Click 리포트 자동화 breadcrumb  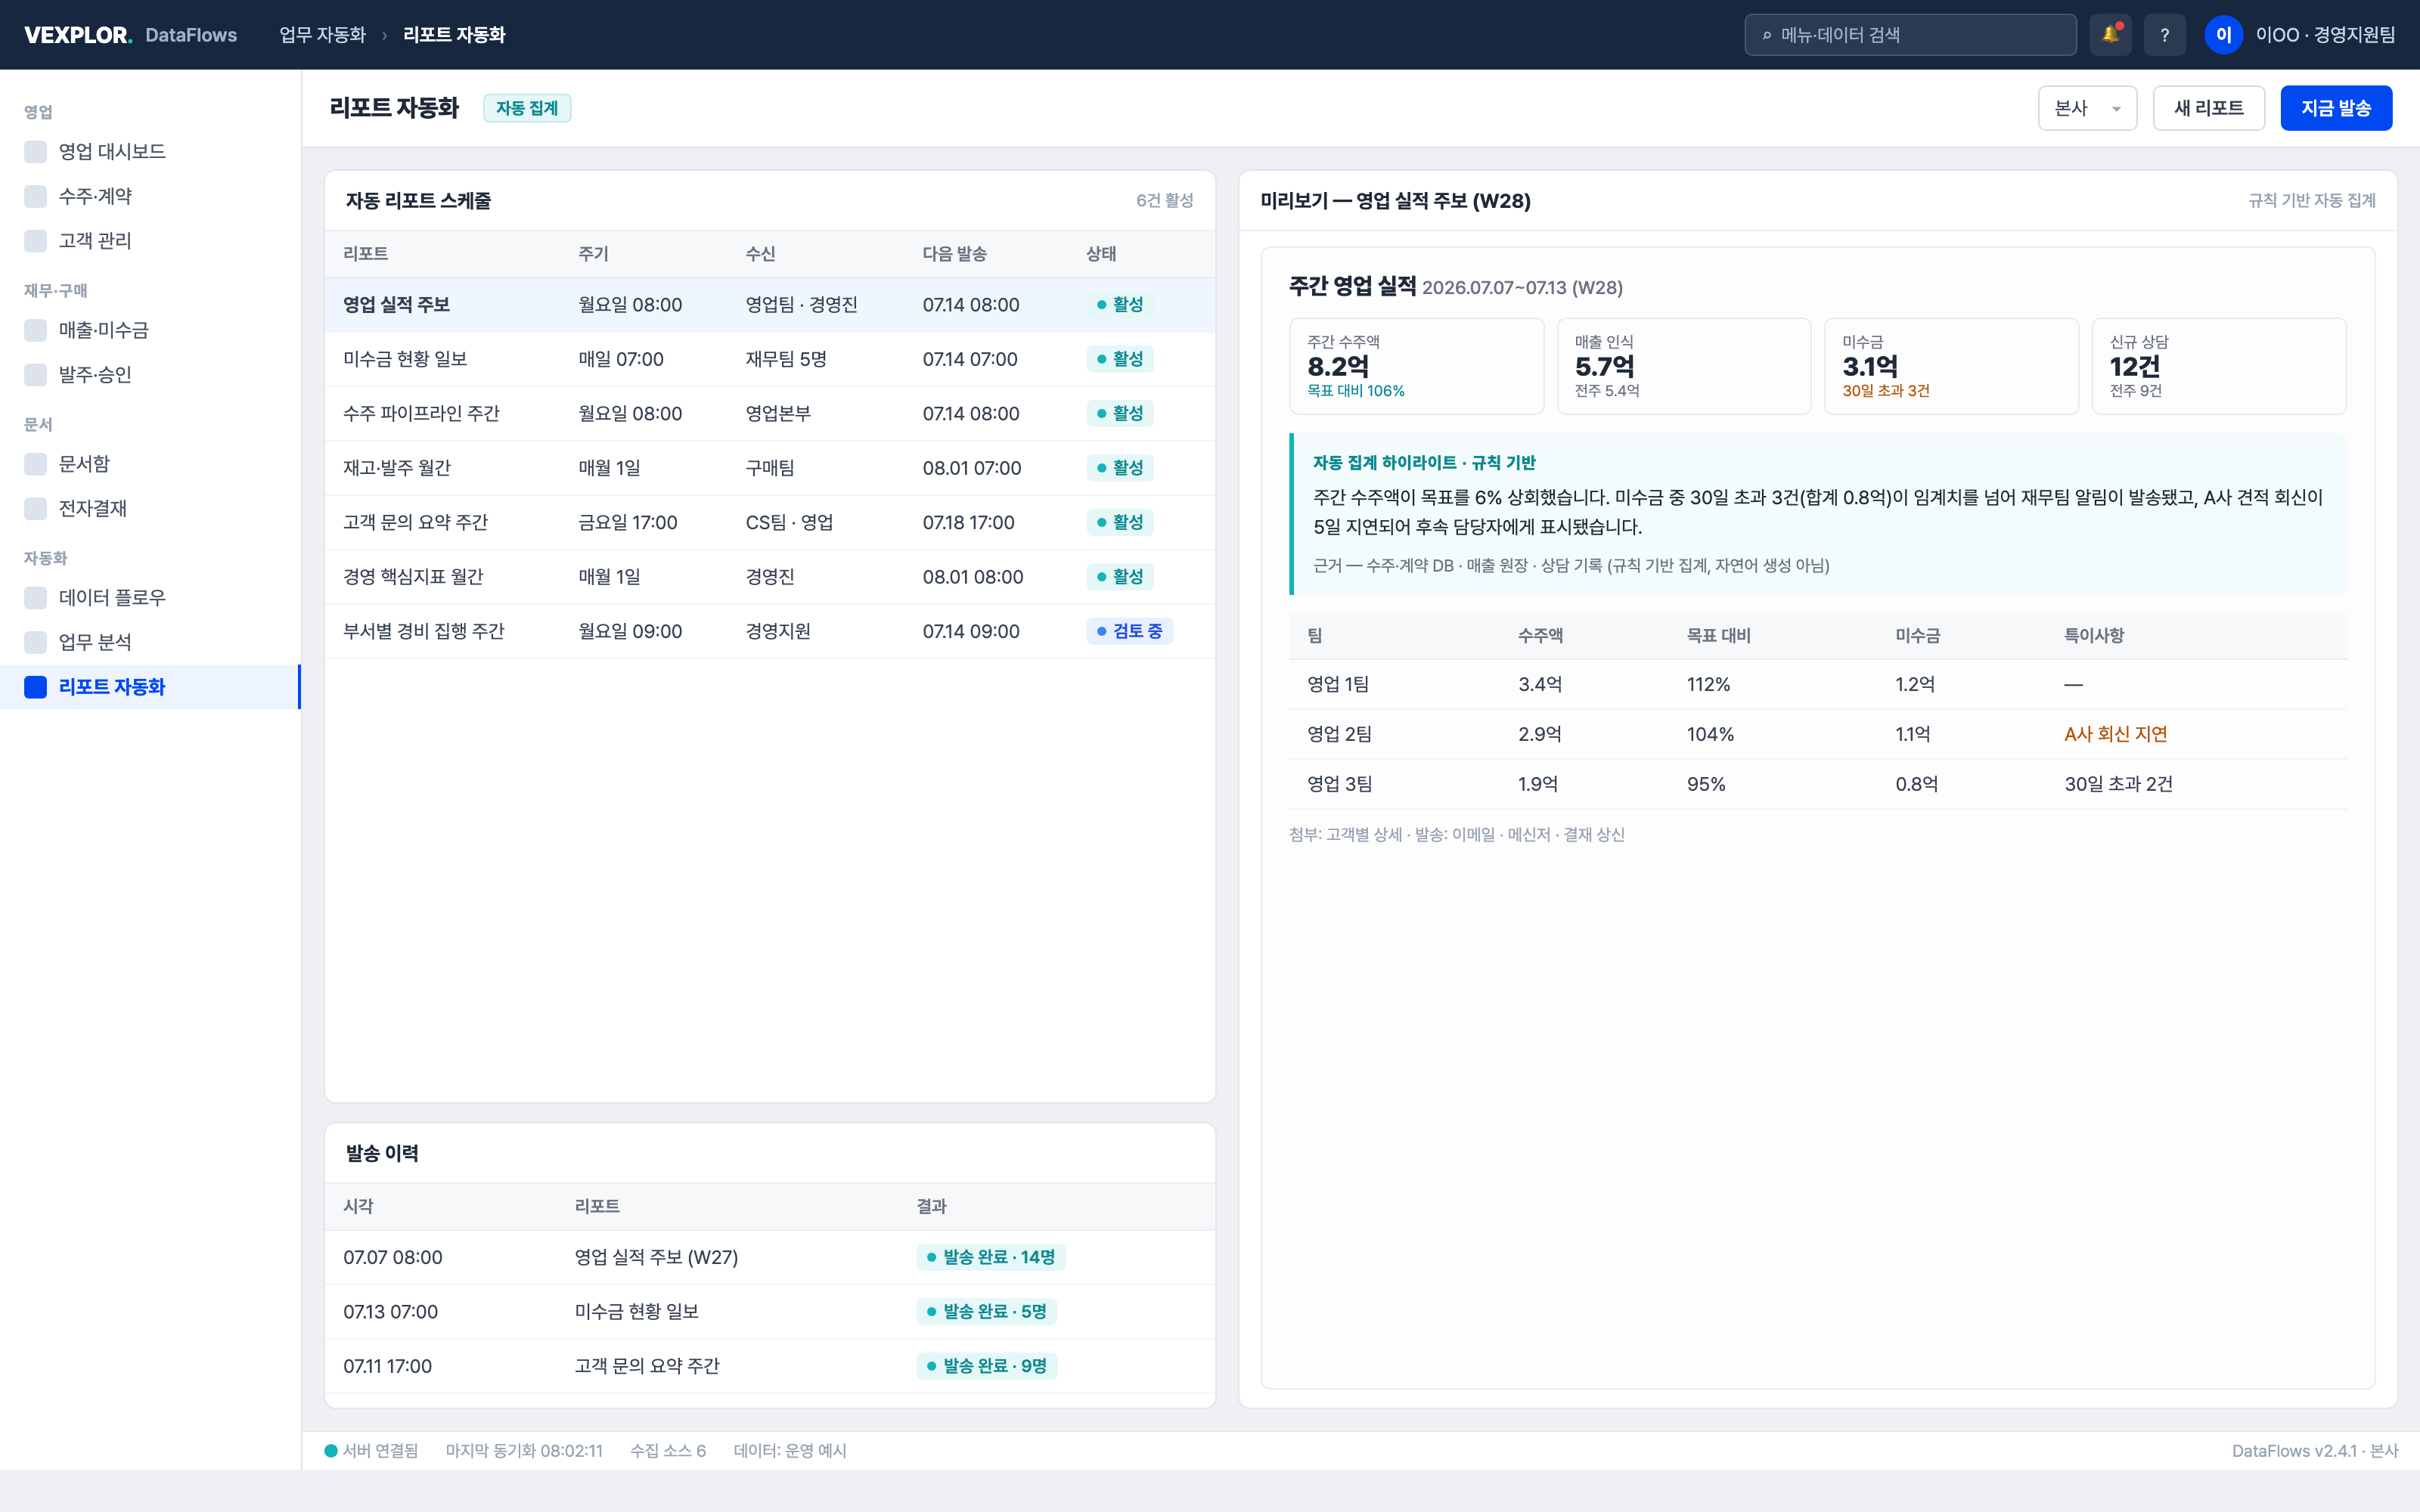click(454, 35)
